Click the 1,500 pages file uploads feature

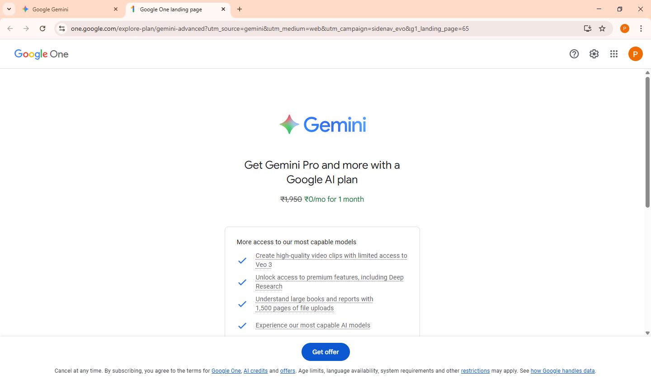314,303
